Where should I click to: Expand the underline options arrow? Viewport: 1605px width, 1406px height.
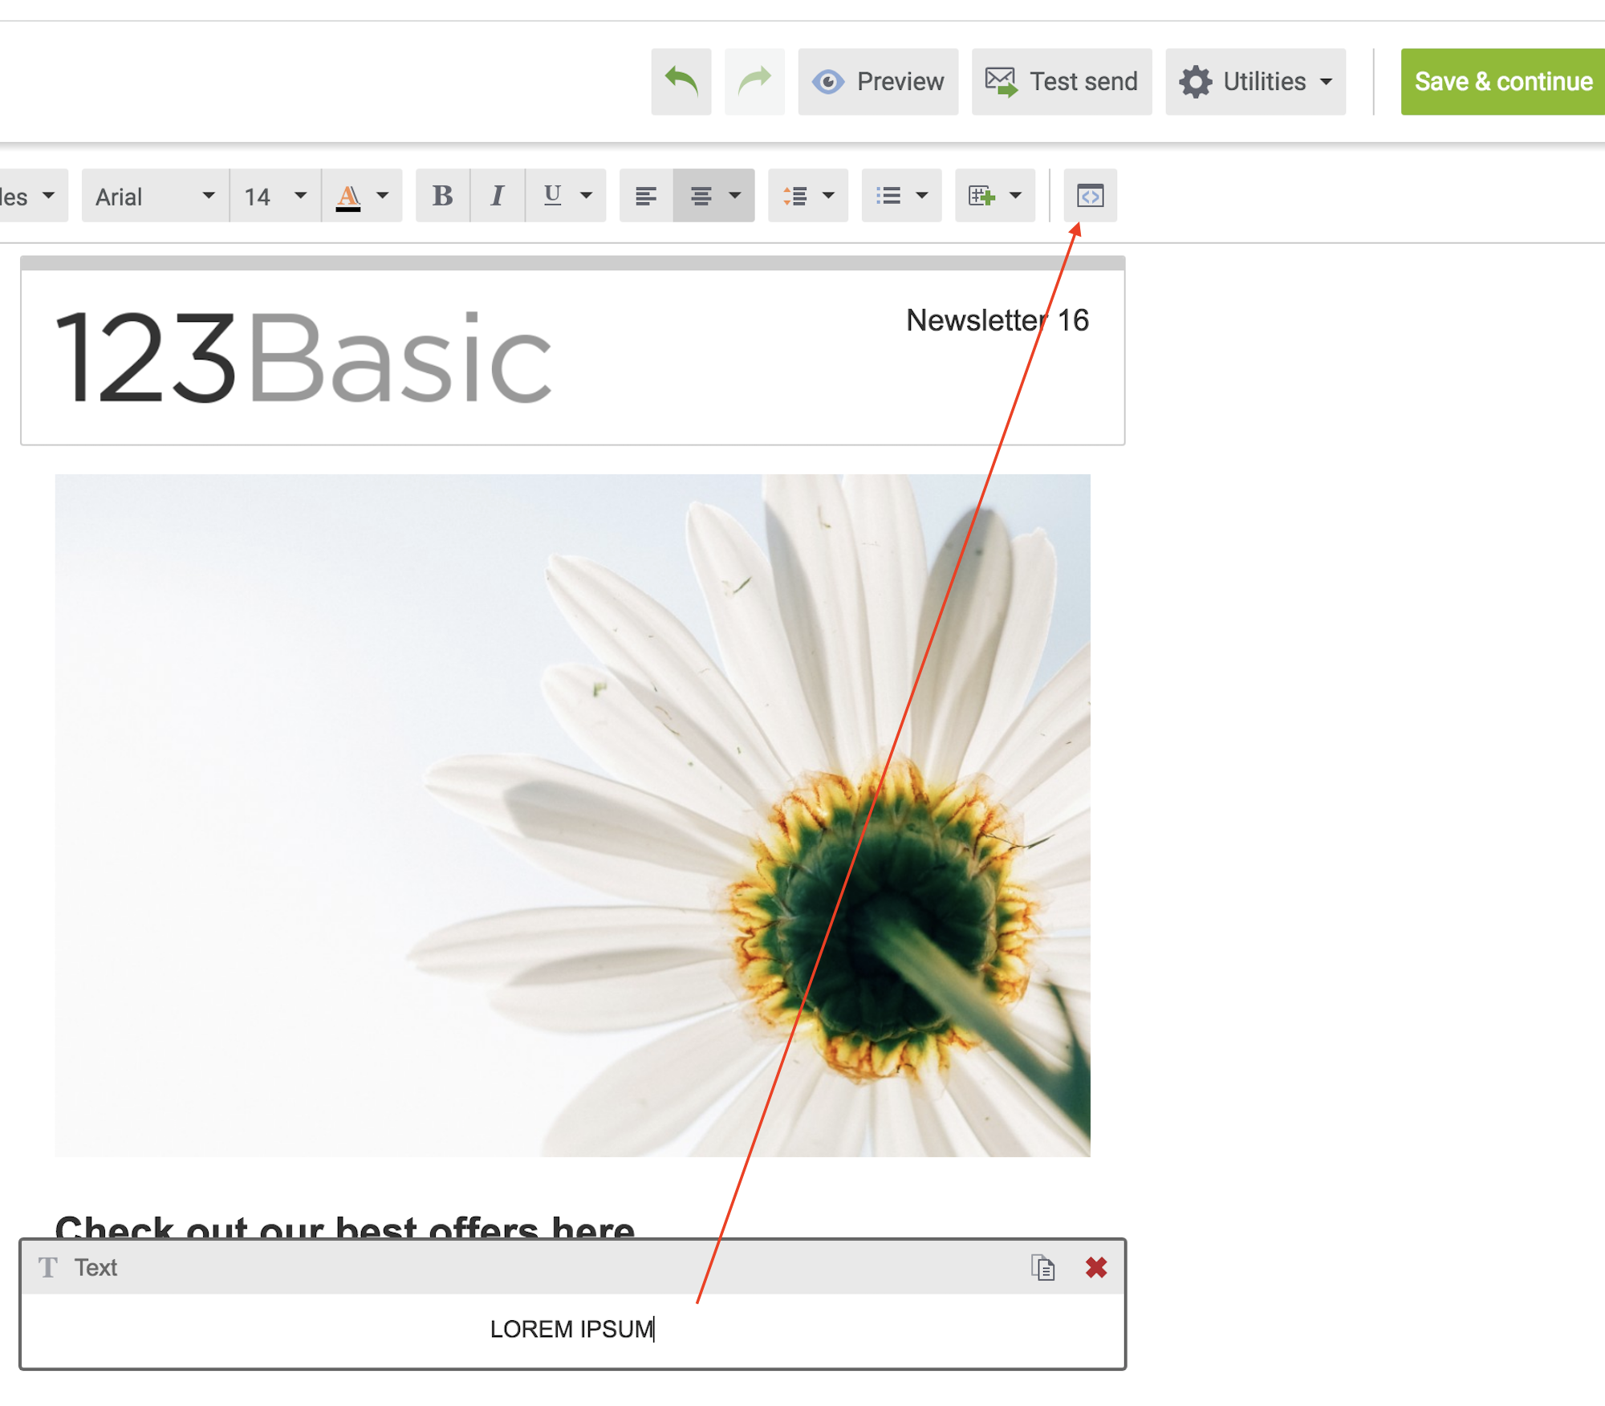point(587,196)
